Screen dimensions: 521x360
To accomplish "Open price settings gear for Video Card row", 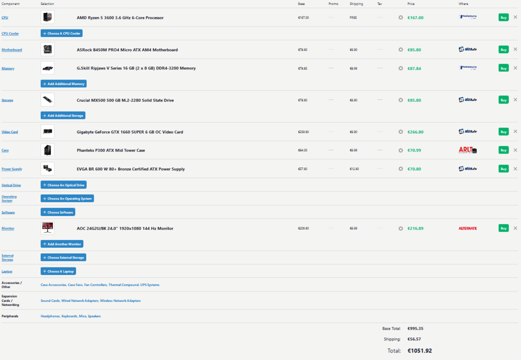I will click(x=400, y=131).
